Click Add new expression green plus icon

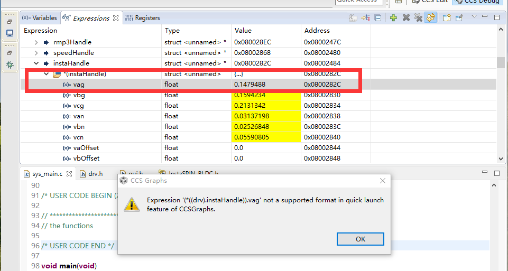(x=393, y=18)
